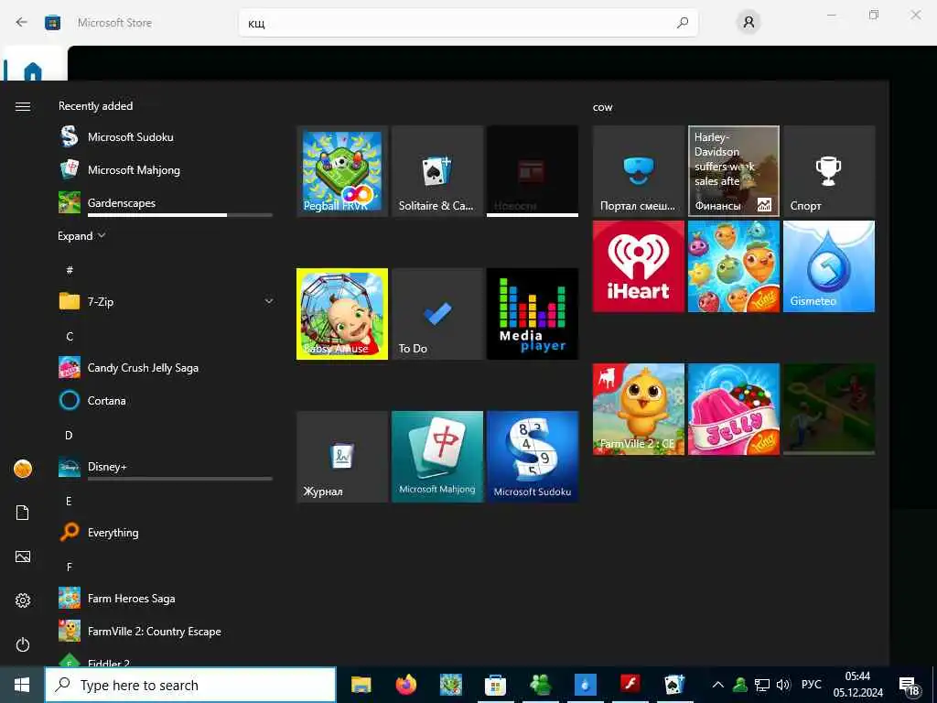Viewport: 937px width, 703px height.
Task: Open notification center icon
Action: [x=909, y=687]
